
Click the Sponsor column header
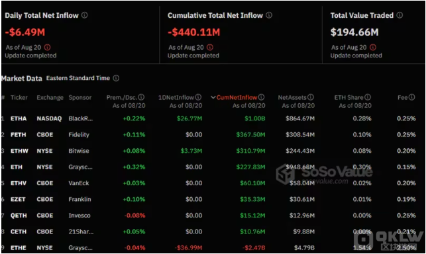click(x=80, y=97)
